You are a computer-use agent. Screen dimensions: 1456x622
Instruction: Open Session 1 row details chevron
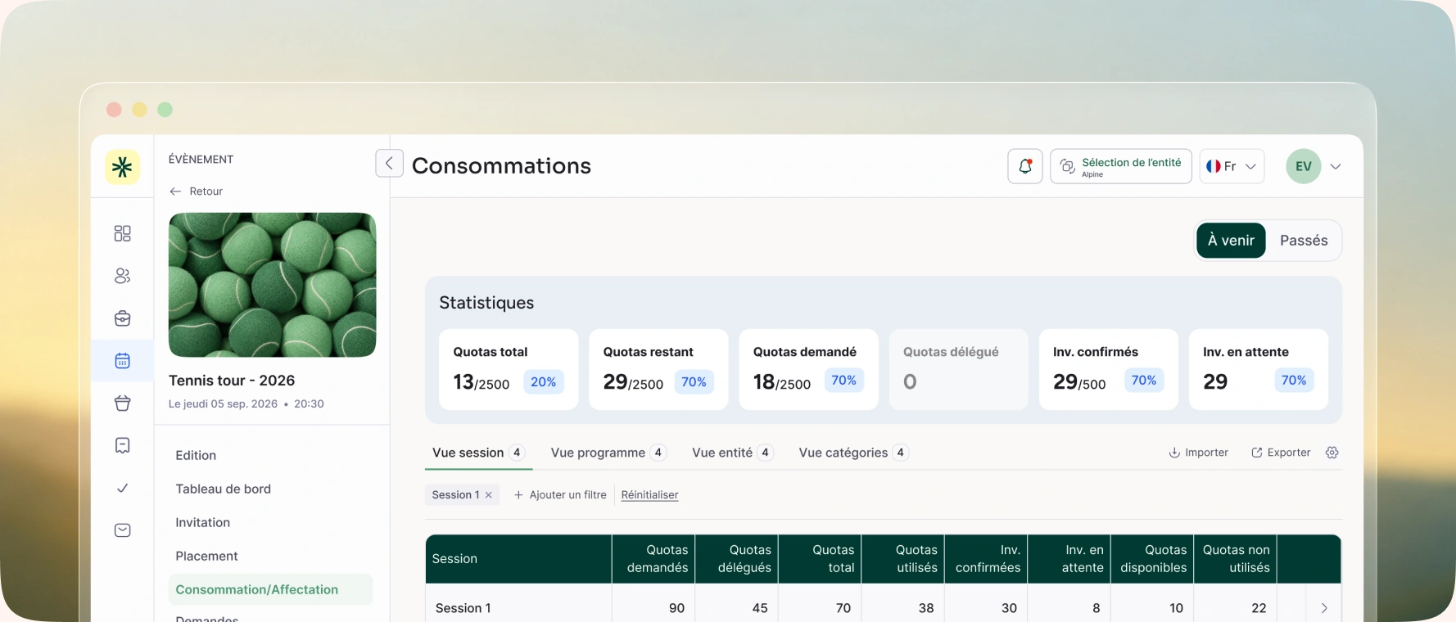(1324, 608)
